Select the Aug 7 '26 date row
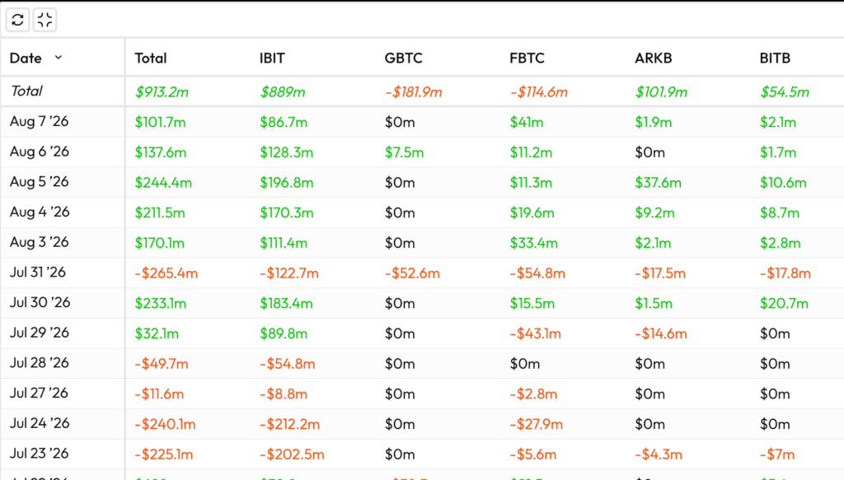The image size is (844, 480). [x=422, y=122]
